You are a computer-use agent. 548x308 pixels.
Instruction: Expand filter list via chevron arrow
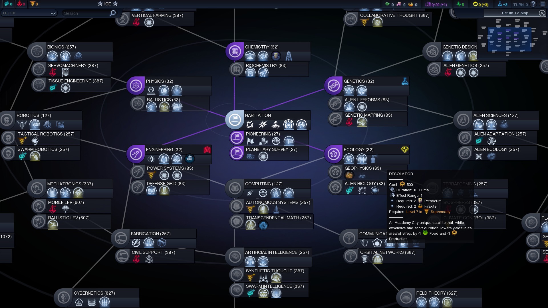coord(53,13)
